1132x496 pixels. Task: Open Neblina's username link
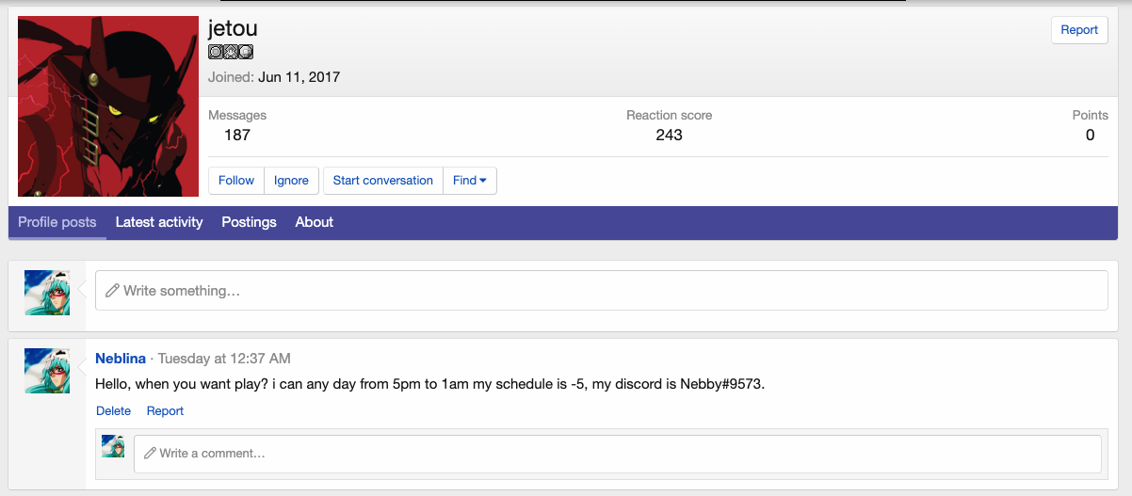click(121, 359)
